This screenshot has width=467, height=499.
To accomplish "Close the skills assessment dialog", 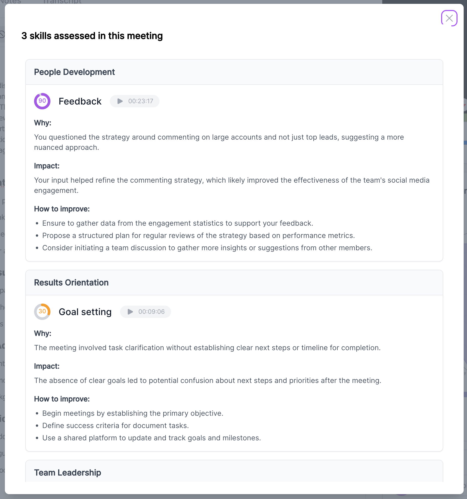I will coord(449,18).
